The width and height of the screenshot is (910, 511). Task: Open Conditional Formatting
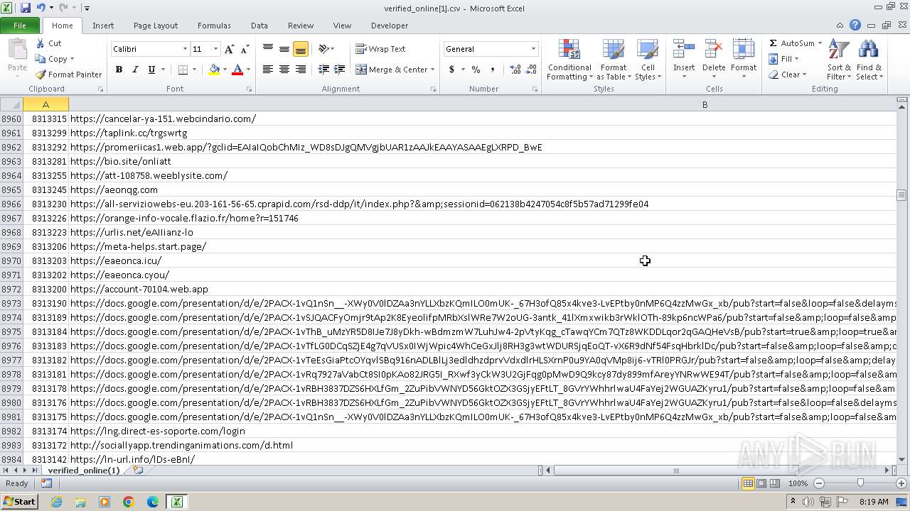pos(569,60)
